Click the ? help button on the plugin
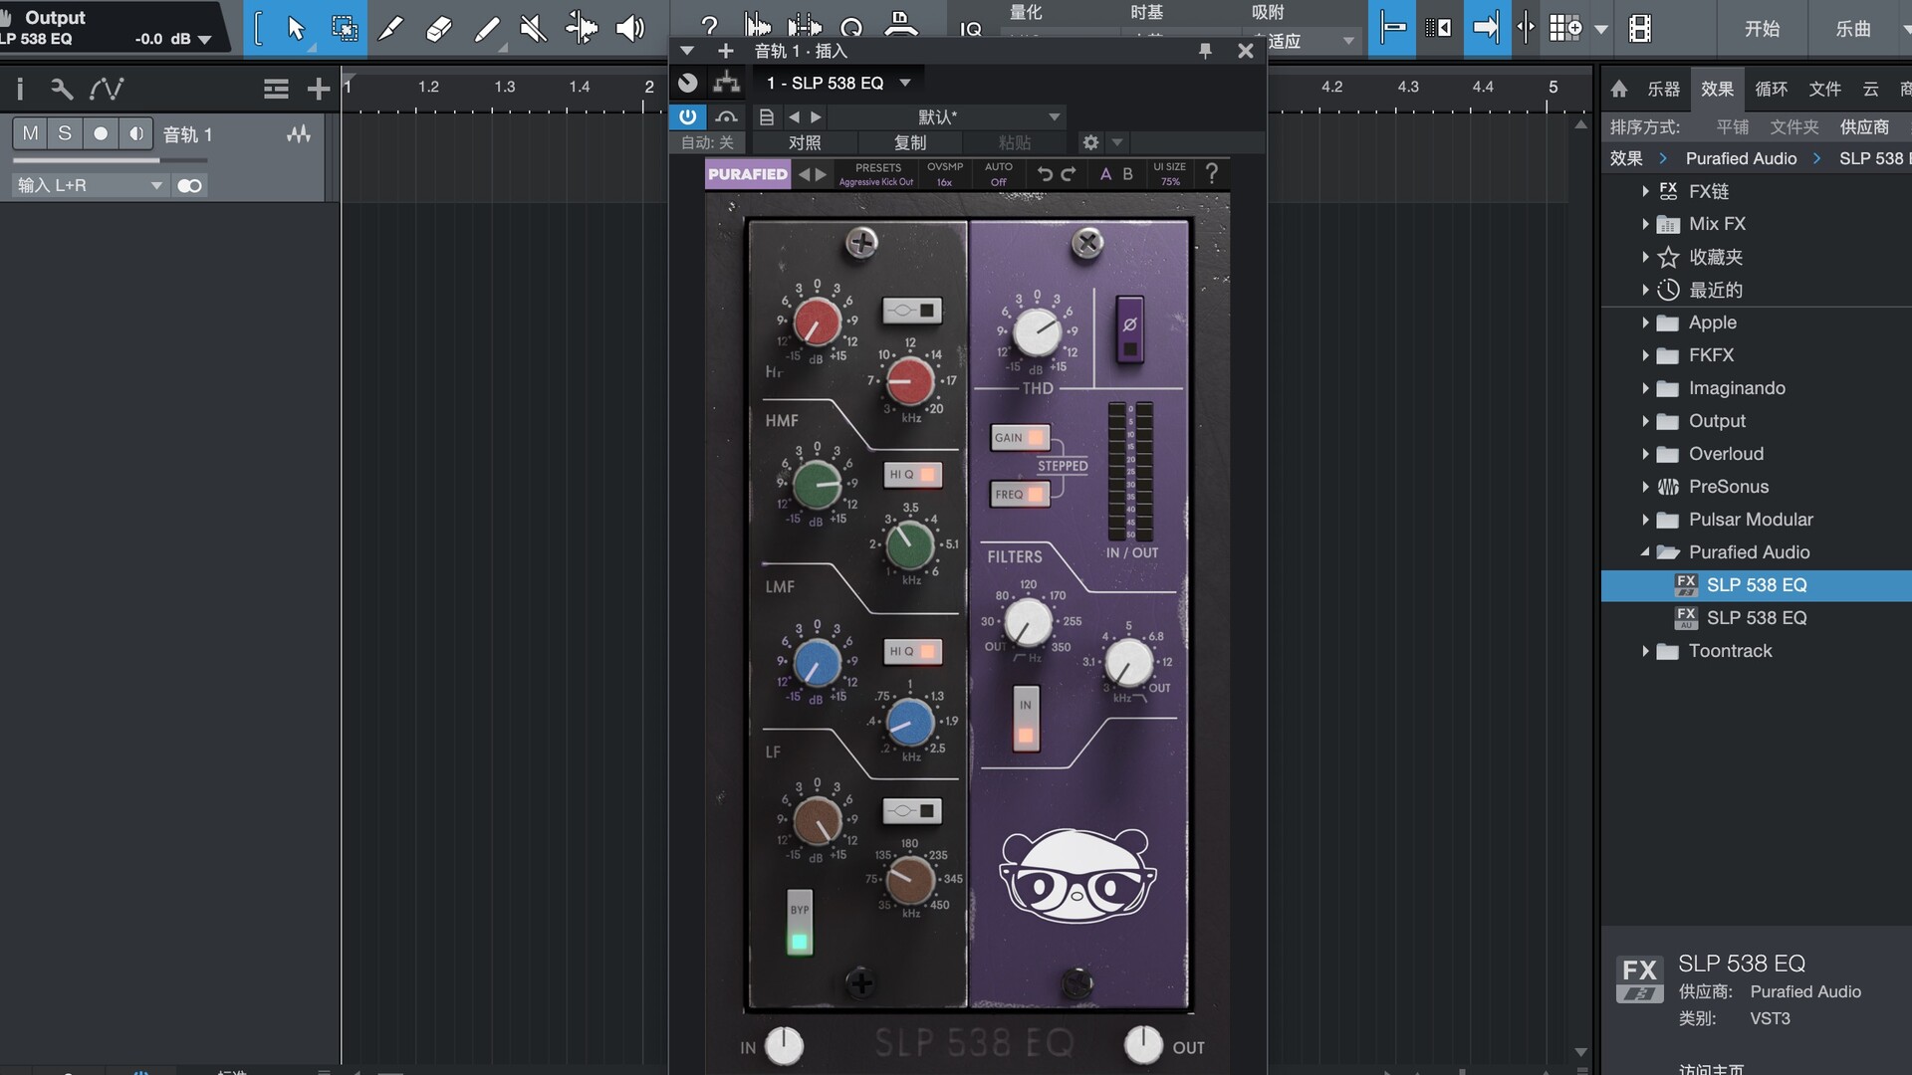Screen dimensions: 1912x1075 point(1211,174)
